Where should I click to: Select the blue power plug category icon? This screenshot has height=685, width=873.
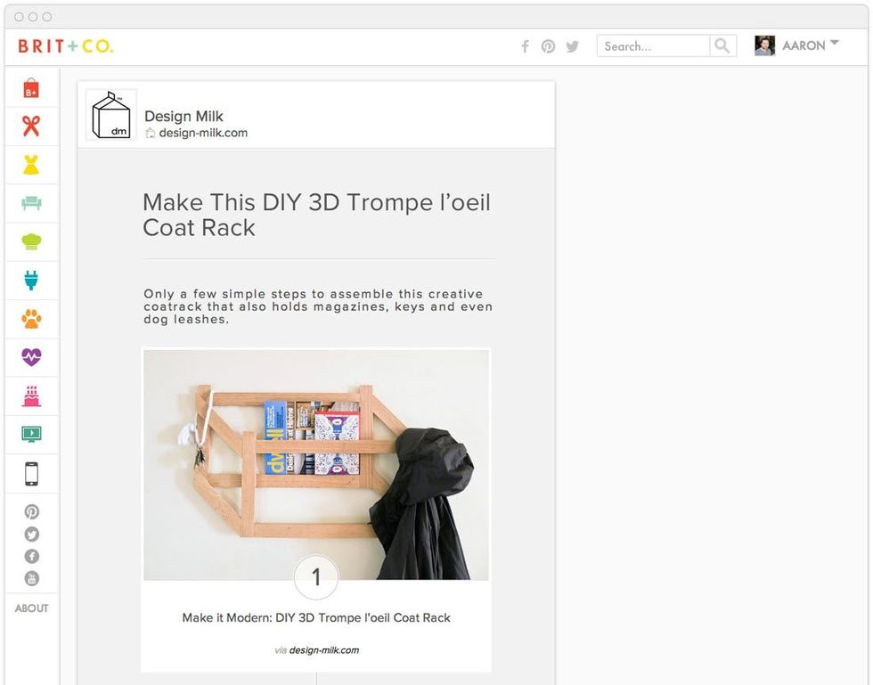coord(31,281)
